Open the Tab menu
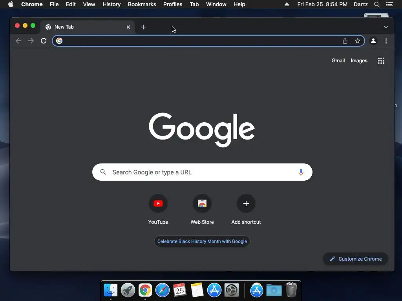The image size is (402, 301). (194, 4)
